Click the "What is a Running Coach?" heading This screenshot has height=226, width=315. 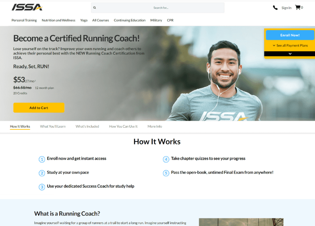point(67,213)
